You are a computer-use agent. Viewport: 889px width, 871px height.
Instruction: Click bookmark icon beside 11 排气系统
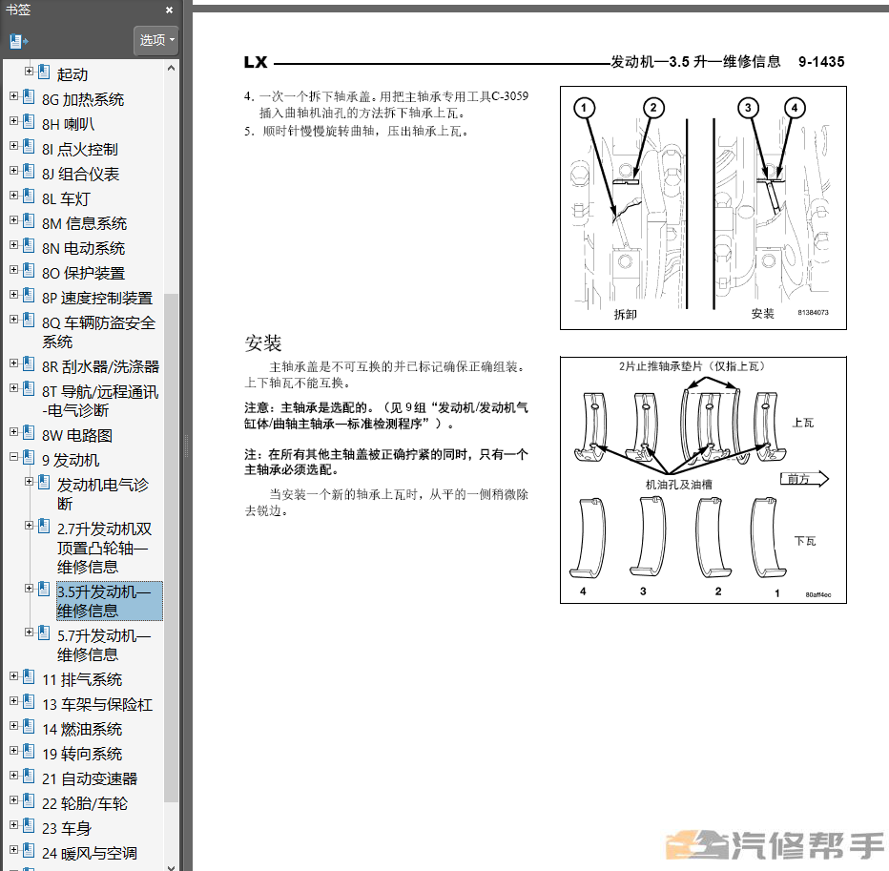29,677
